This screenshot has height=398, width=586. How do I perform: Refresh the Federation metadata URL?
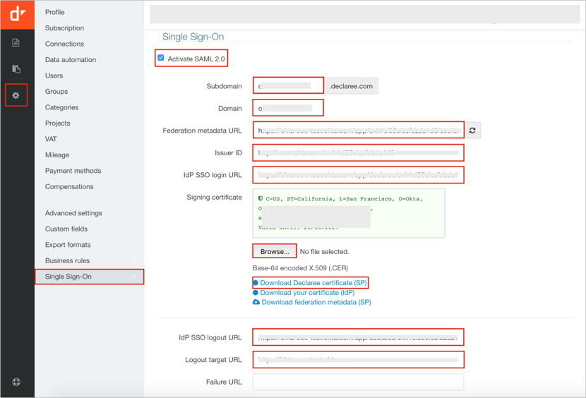pyautogui.click(x=472, y=131)
